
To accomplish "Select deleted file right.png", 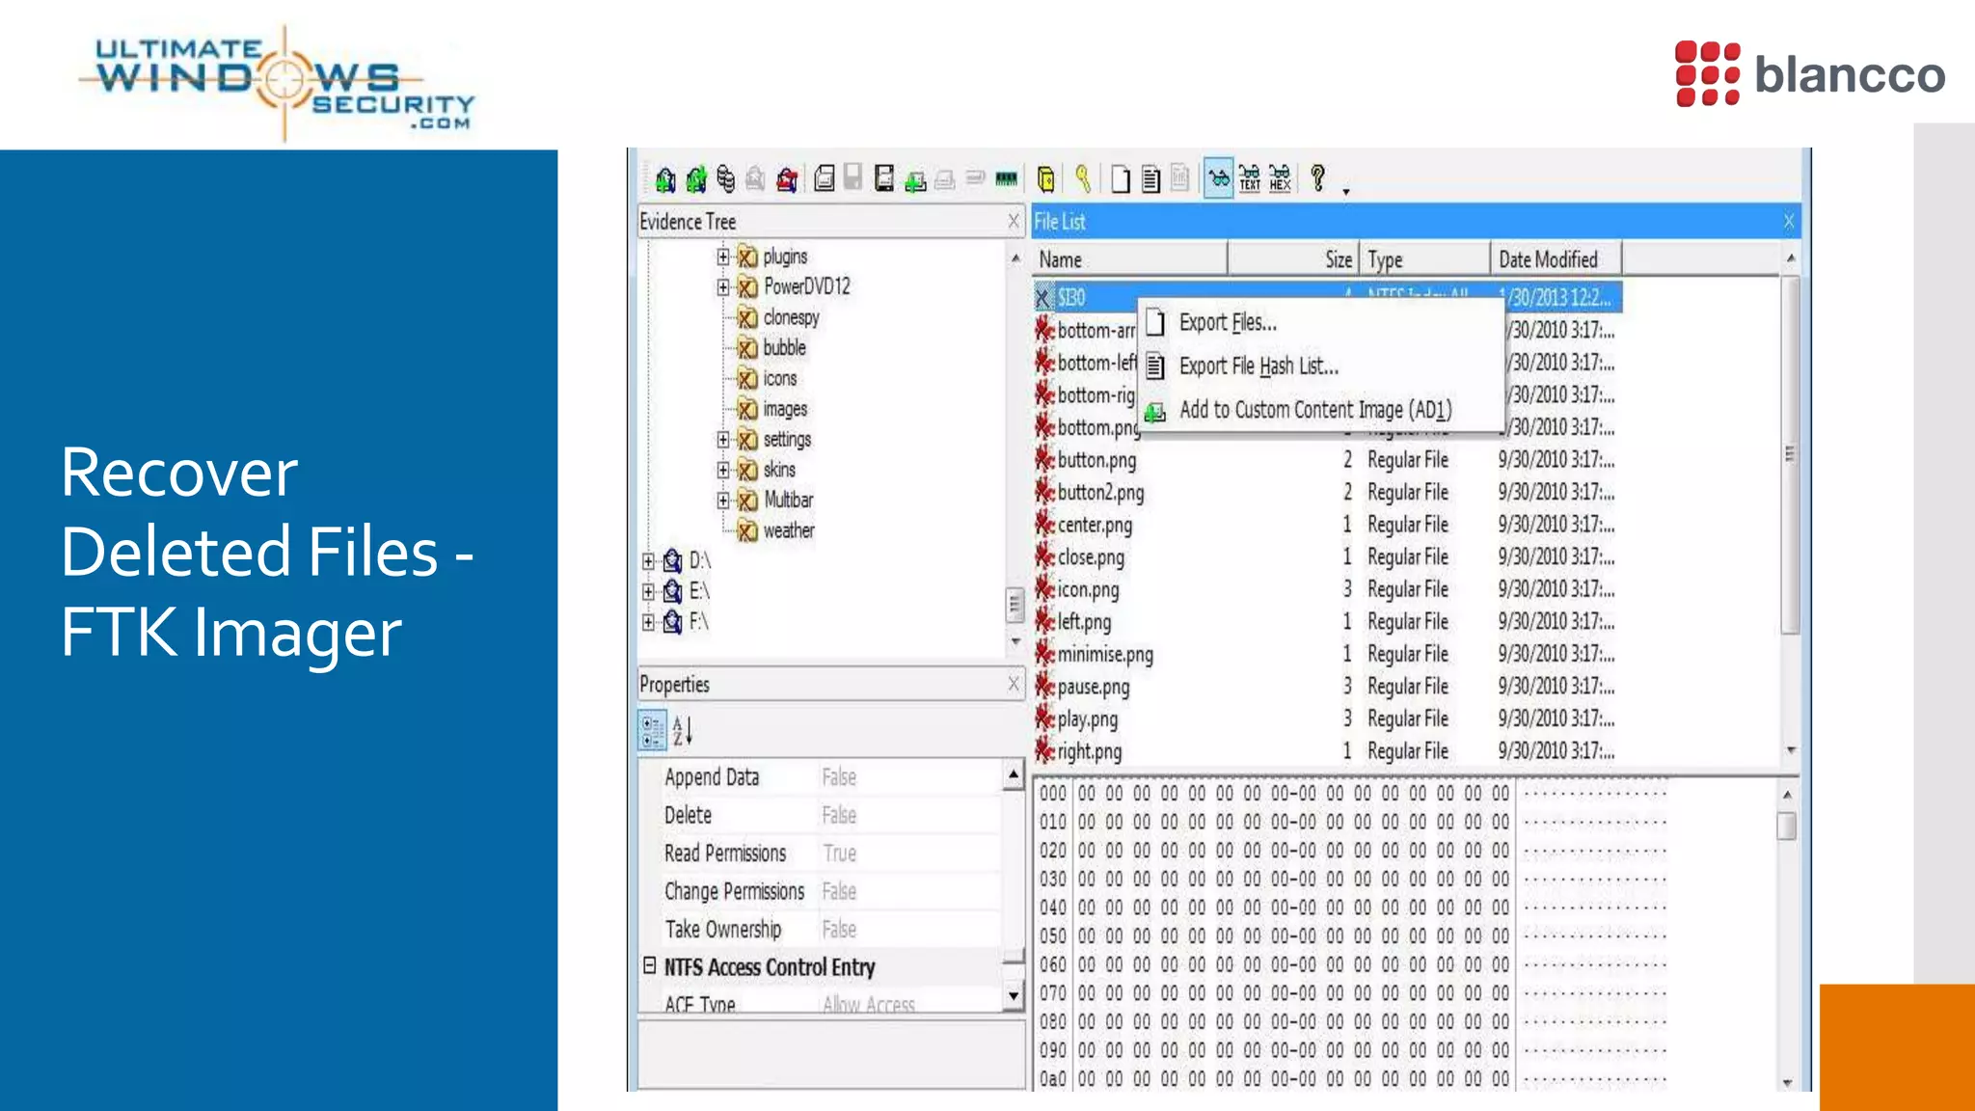I will (1089, 751).
